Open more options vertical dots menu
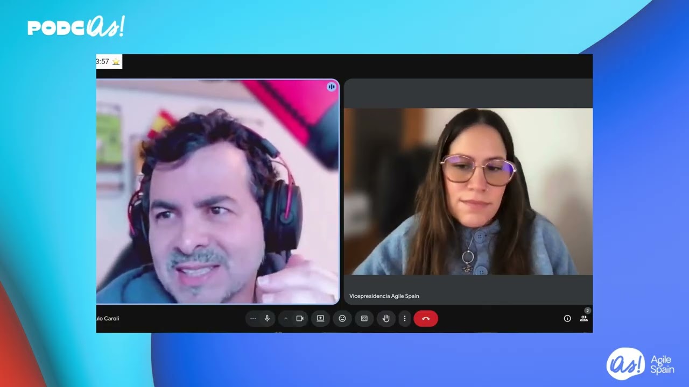The image size is (689, 387). [404, 319]
